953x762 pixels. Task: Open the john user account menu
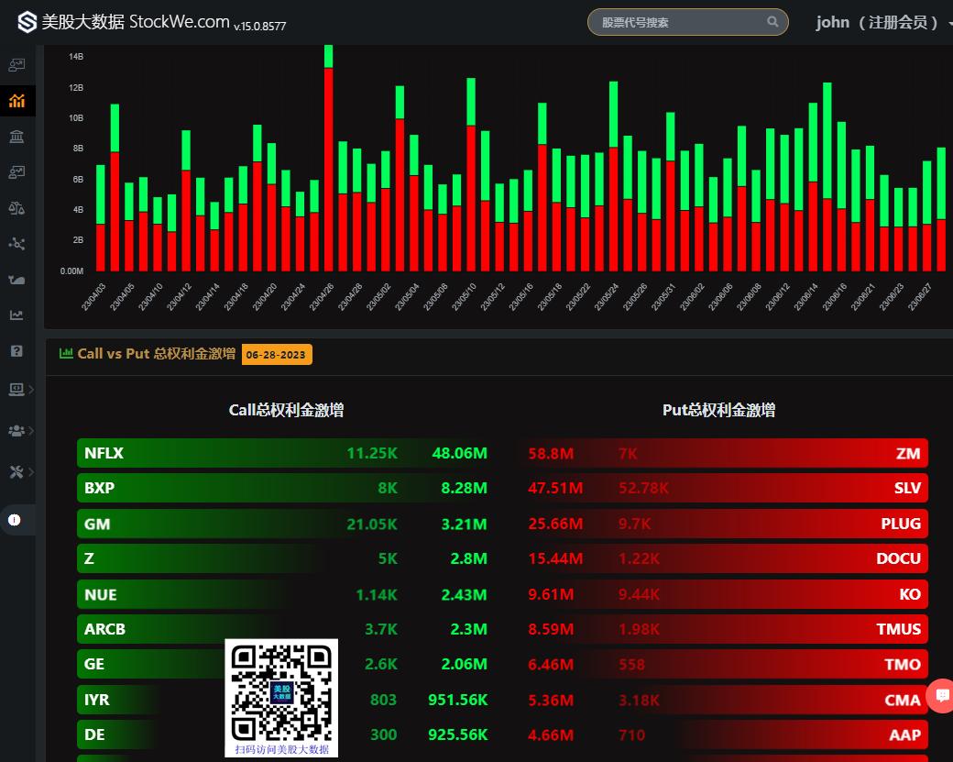883,23
